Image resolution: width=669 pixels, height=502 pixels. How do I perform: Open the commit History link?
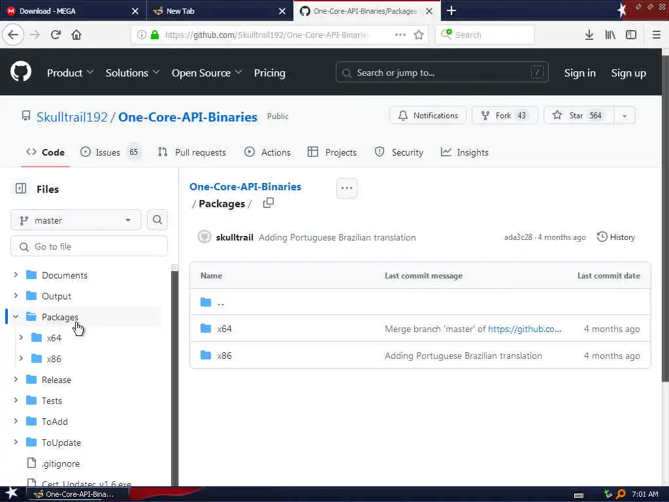point(615,237)
